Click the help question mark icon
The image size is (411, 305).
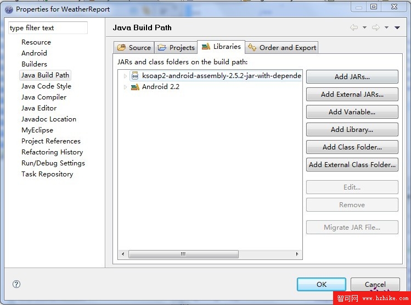tap(16, 284)
